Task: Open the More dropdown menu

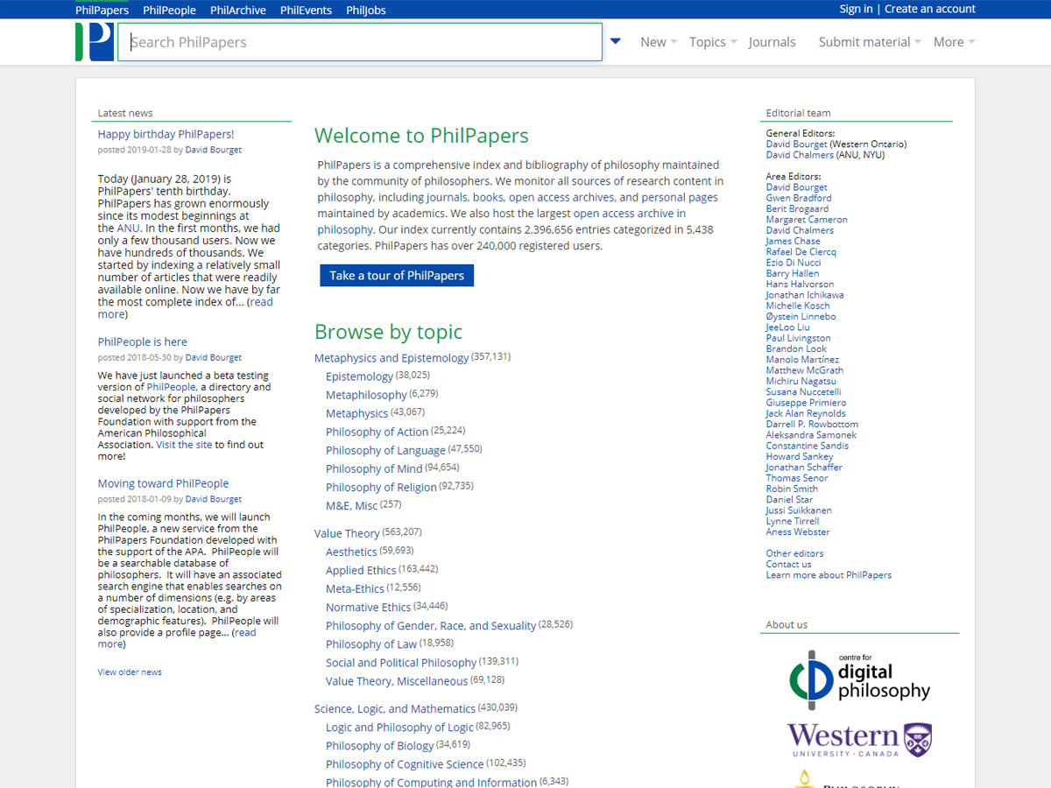Action: click(x=953, y=42)
